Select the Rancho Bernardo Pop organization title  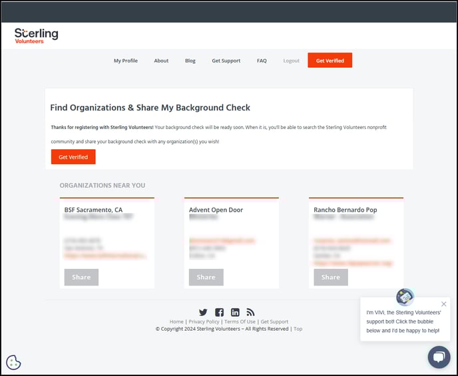(x=345, y=210)
